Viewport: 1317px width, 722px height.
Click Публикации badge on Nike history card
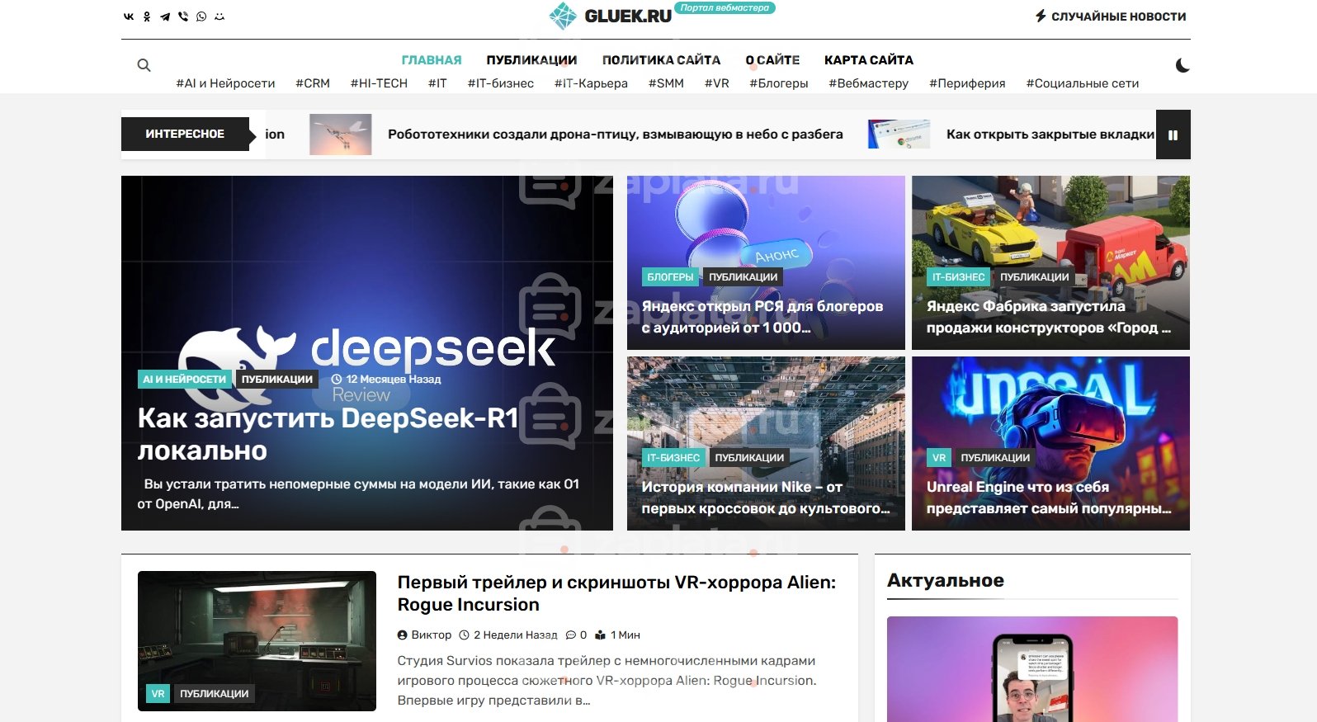point(749,458)
